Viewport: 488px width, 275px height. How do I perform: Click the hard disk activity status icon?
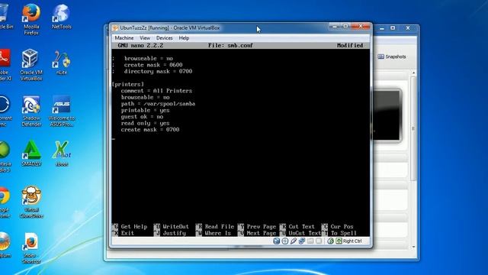point(276,241)
